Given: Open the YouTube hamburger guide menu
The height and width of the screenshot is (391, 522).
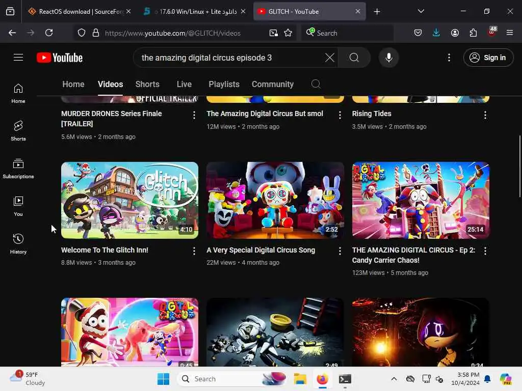Looking at the screenshot, I should point(18,58).
